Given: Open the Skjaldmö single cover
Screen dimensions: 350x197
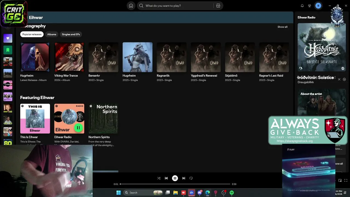Looking at the screenshot, I should point(240,57).
